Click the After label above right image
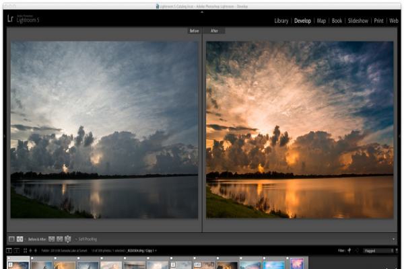The width and height of the screenshot is (404, 269). [214, 31]
